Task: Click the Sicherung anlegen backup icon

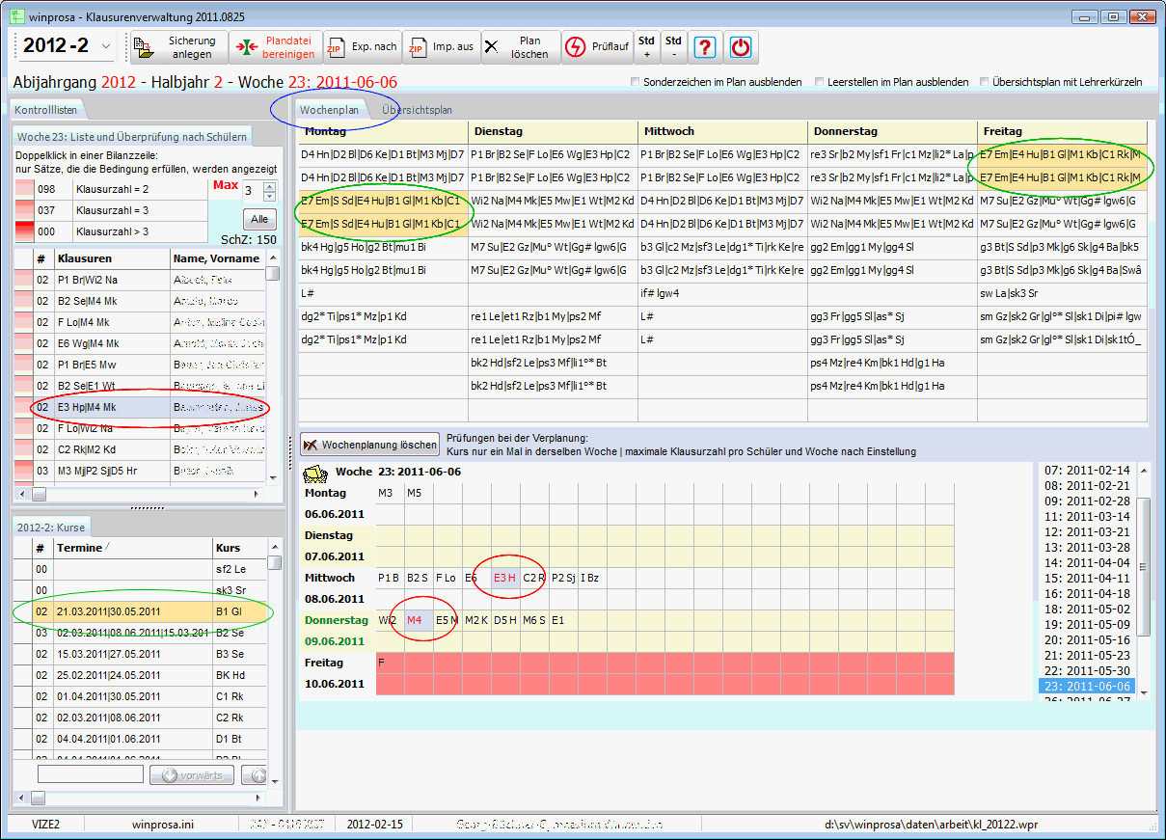Action: tap(143, 47)
